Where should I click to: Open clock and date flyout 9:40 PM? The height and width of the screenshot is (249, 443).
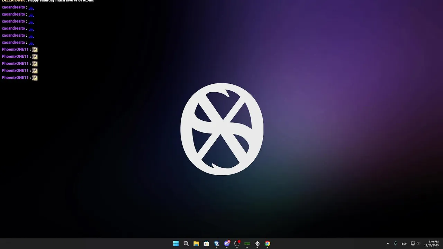431,243
